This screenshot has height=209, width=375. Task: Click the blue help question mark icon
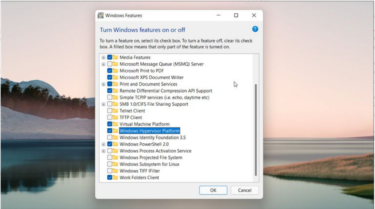(x=255, y=29)
